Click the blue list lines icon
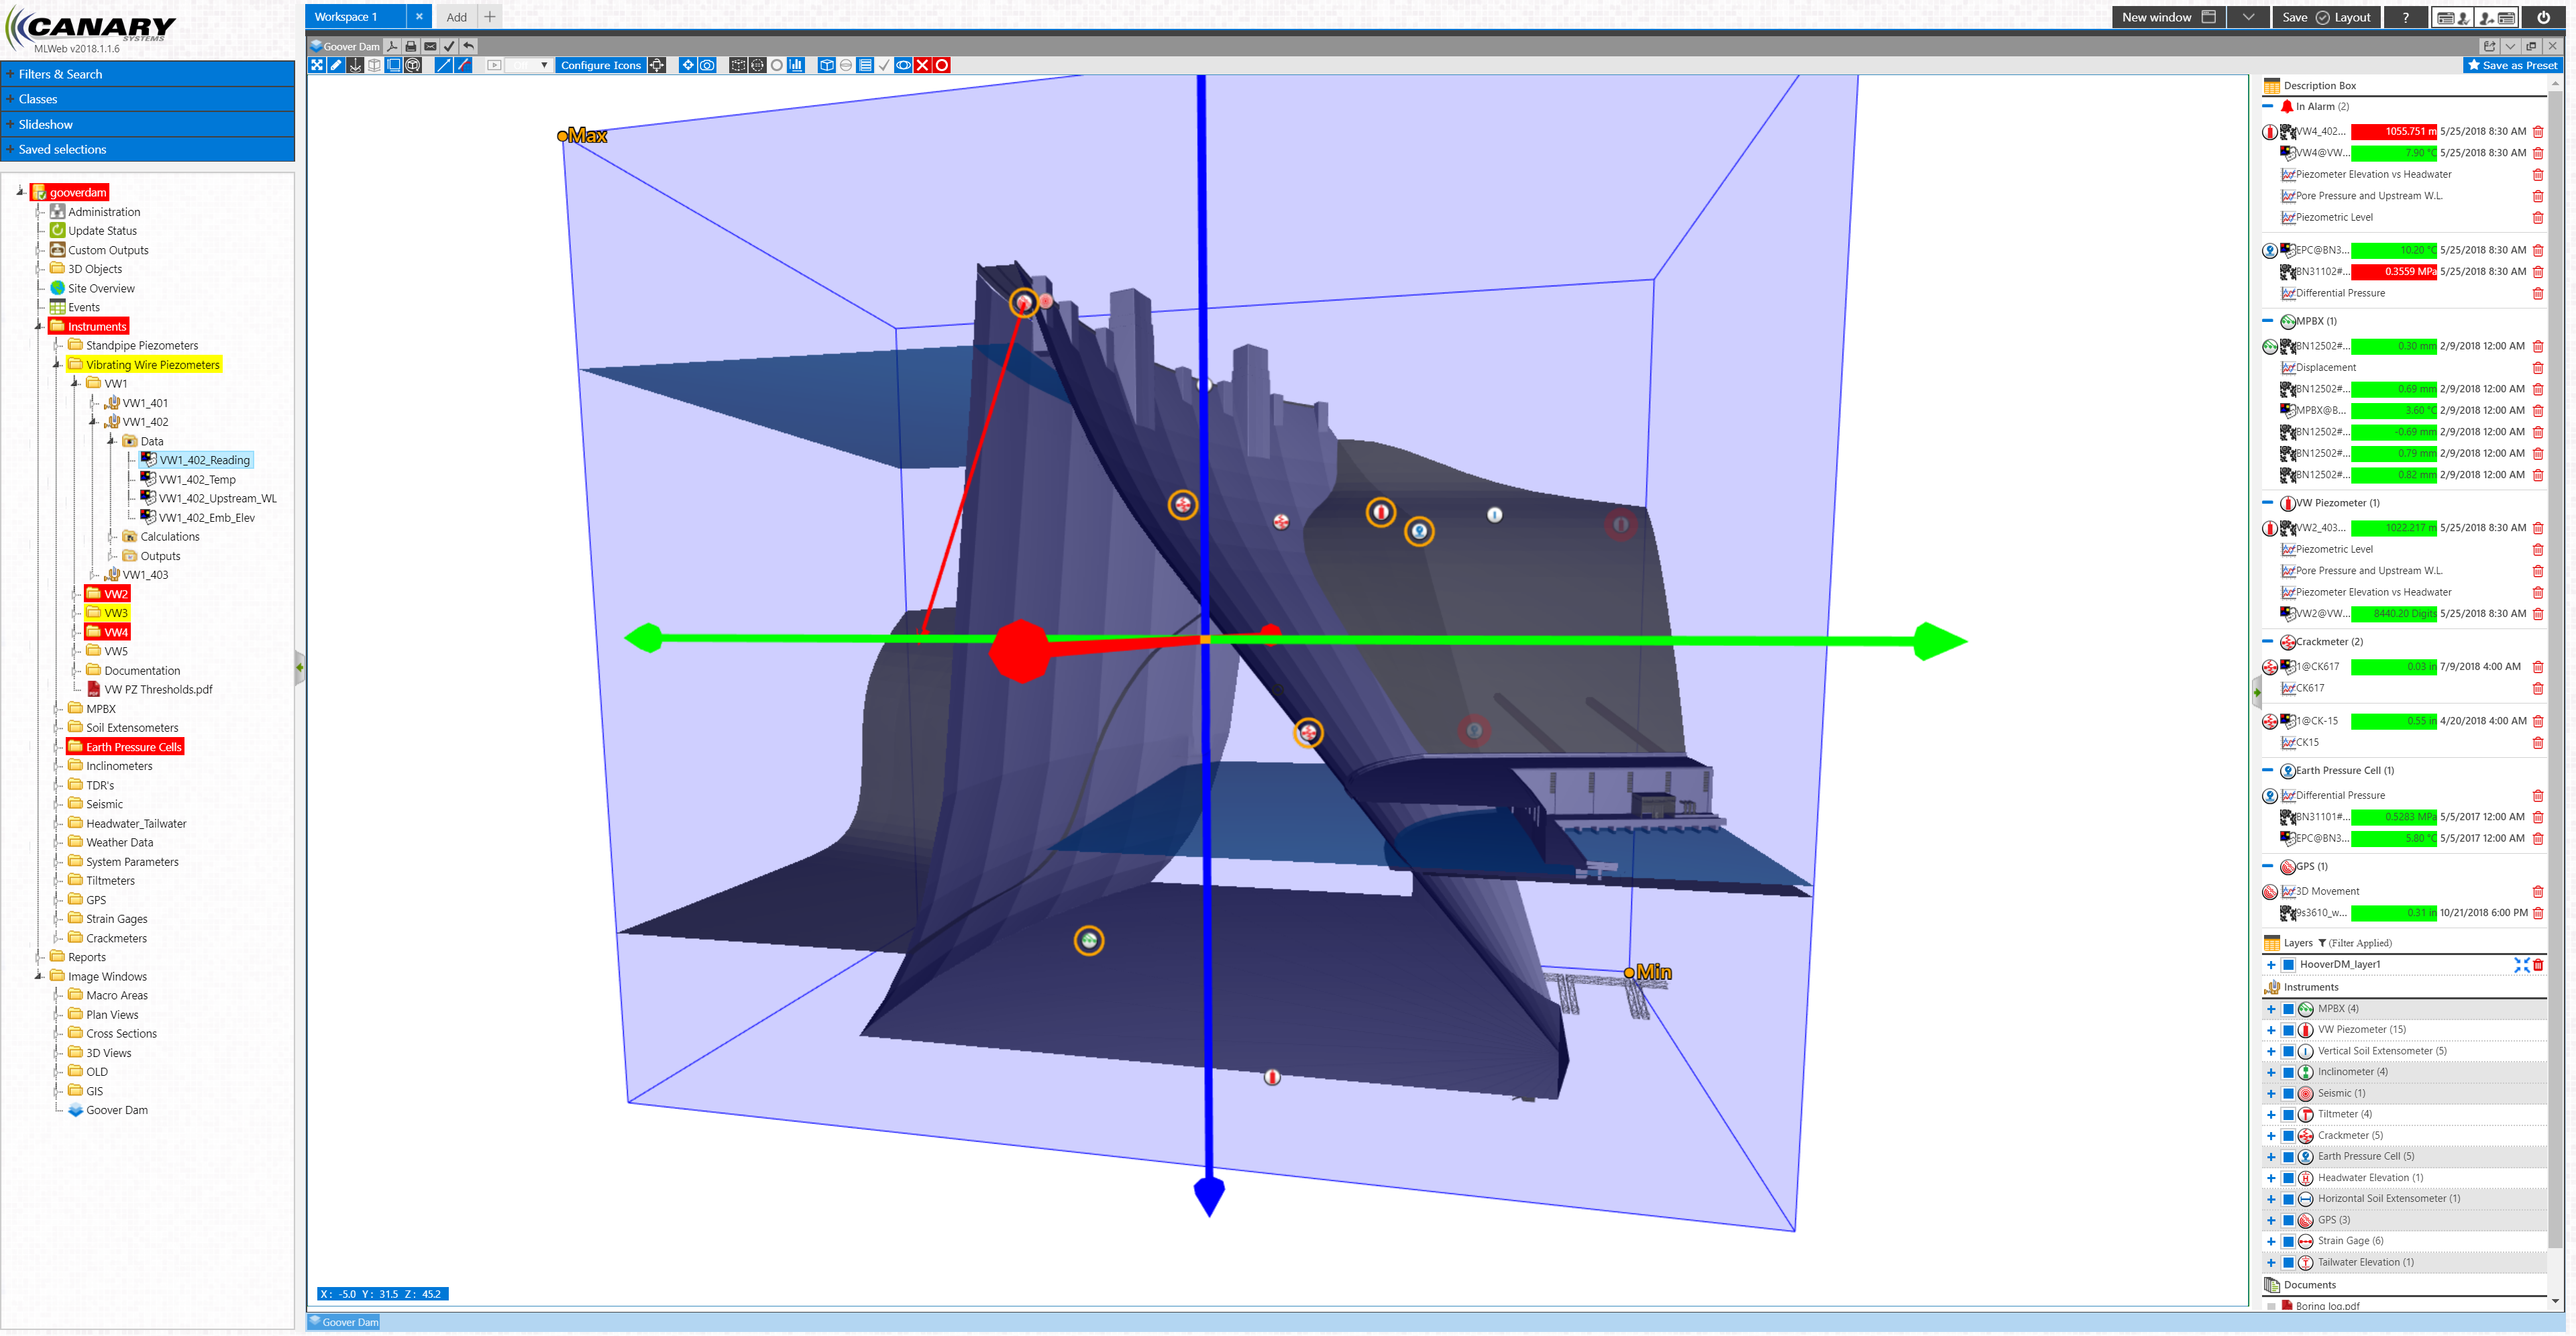 tap(865, 65)
